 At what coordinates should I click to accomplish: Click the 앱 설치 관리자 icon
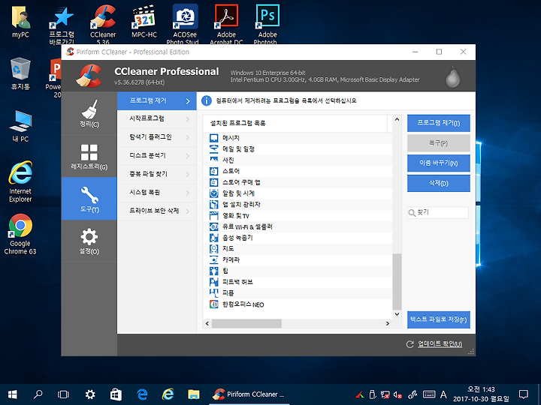[x=214, y=205]
